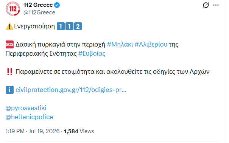
Task: Click the yellow warning triangle emoji
Action: tap(9, 26)
